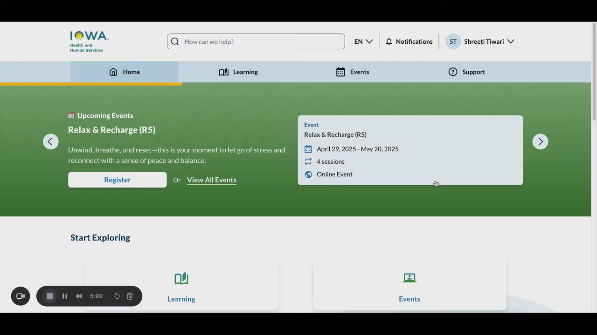Image resolution: width=597 pixels, height=335 pixels.
Task: Click the notifications bell icon
Action: tap(389, 41)
